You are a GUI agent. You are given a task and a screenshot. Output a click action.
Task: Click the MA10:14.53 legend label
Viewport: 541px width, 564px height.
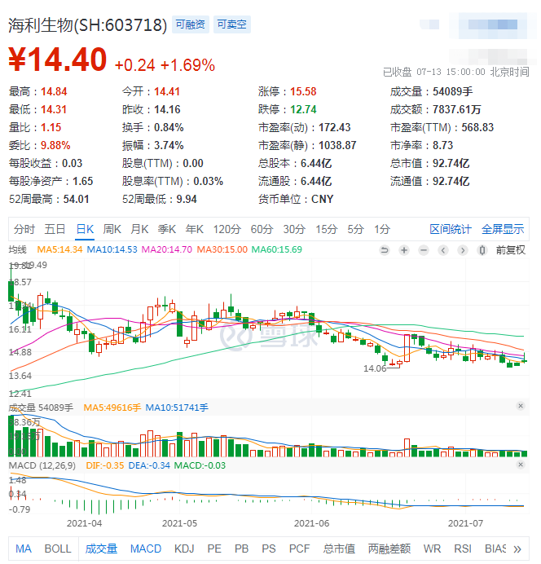coord(112,249)
